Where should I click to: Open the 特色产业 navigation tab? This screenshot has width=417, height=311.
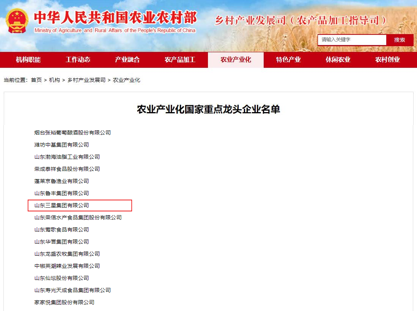(288, 60)
